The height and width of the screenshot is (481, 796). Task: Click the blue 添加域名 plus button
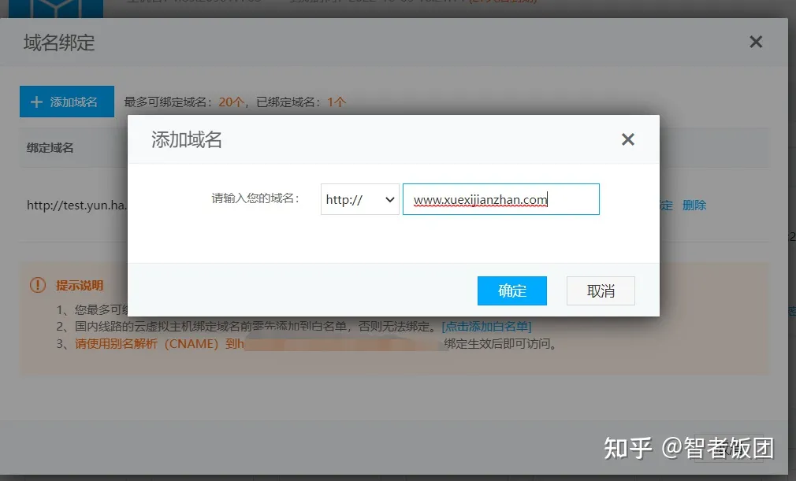(x=67, y=102)
